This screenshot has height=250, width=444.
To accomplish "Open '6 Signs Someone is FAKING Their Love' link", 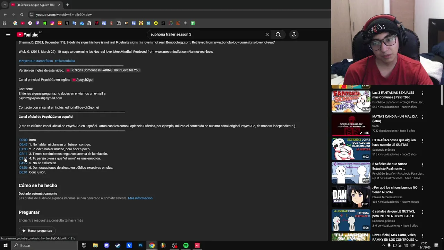I will click(x=103, y=70).
